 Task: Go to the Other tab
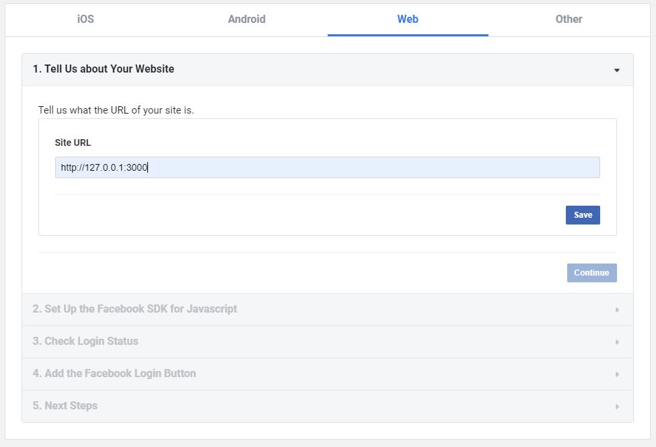click(x=569, y=19)
